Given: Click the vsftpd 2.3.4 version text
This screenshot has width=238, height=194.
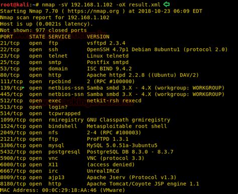Looking at the screenshot, I should [x=106, y=43].
